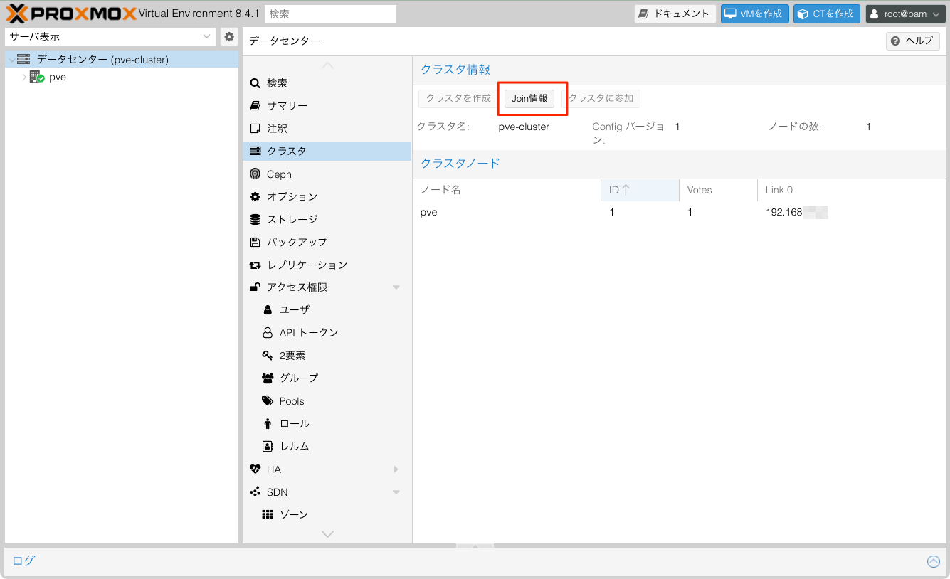Sort by Votes column header
Image resolution: width=950 pixels, height=579 pixels.
(718, 190)
